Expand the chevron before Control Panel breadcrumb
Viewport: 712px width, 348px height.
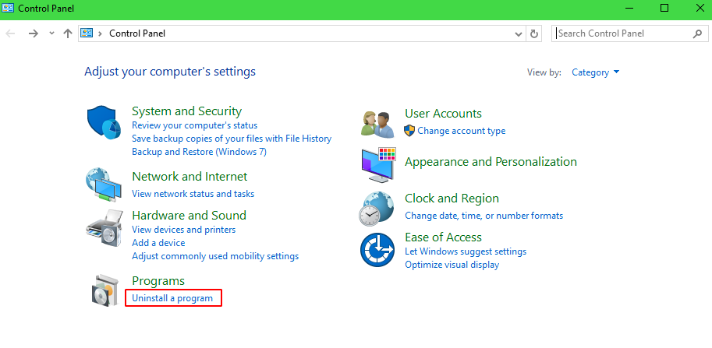100,33
